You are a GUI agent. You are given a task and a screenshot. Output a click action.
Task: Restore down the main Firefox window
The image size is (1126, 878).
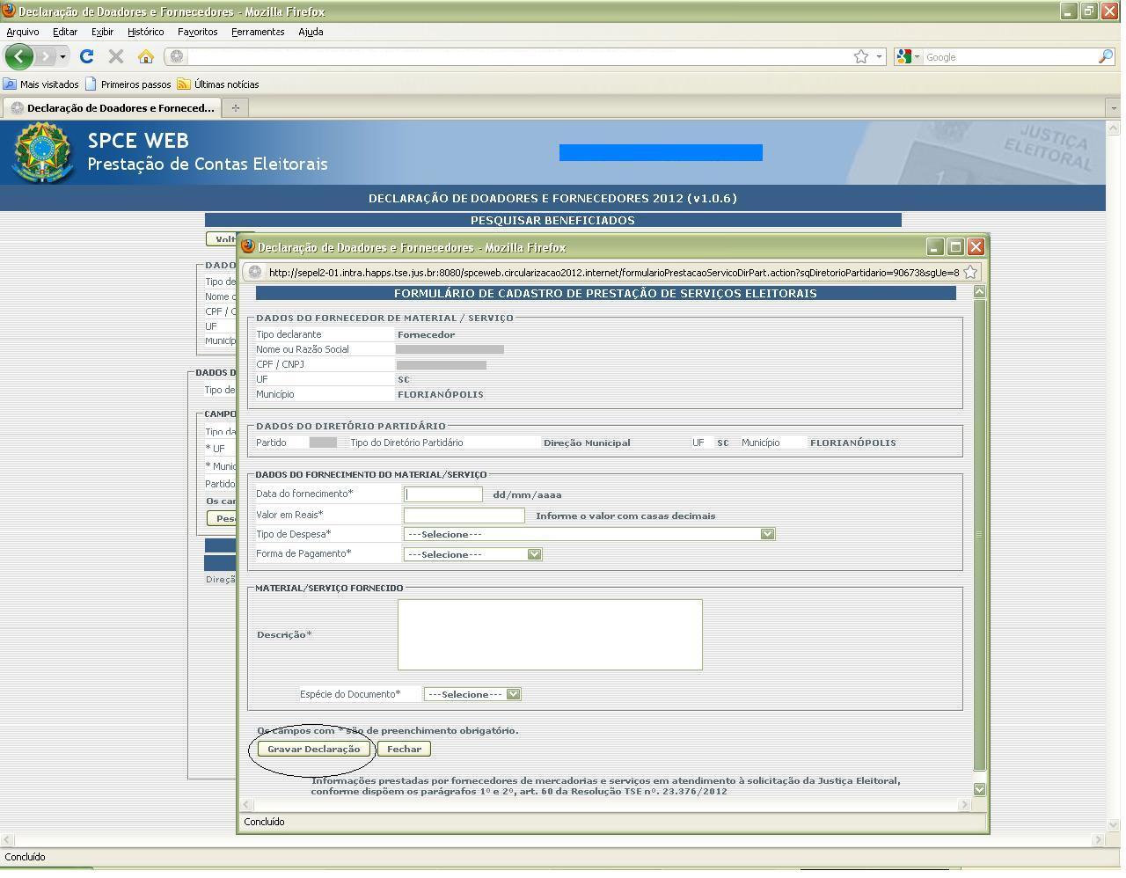[x=1088, y=11]
